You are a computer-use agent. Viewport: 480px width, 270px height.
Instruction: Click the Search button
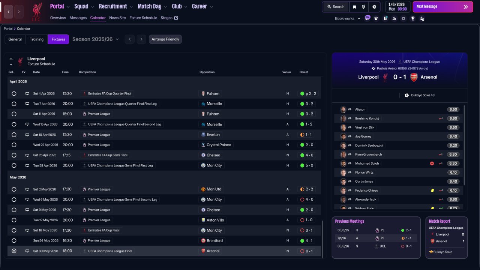point(336,7)
